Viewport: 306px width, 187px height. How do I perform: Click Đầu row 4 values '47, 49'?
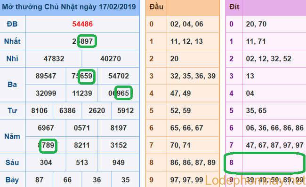pyautogui.click(x=180, y=93)
